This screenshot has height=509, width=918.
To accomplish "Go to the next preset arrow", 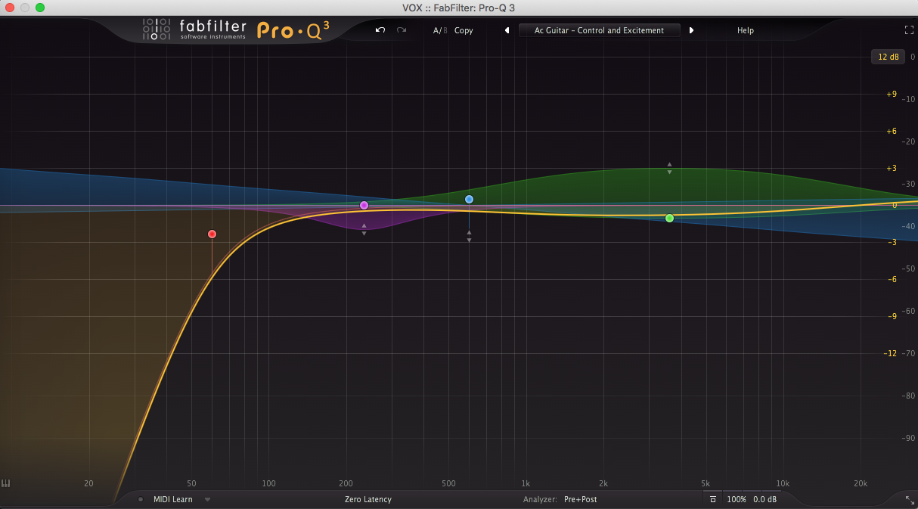I will click(691, 30).
